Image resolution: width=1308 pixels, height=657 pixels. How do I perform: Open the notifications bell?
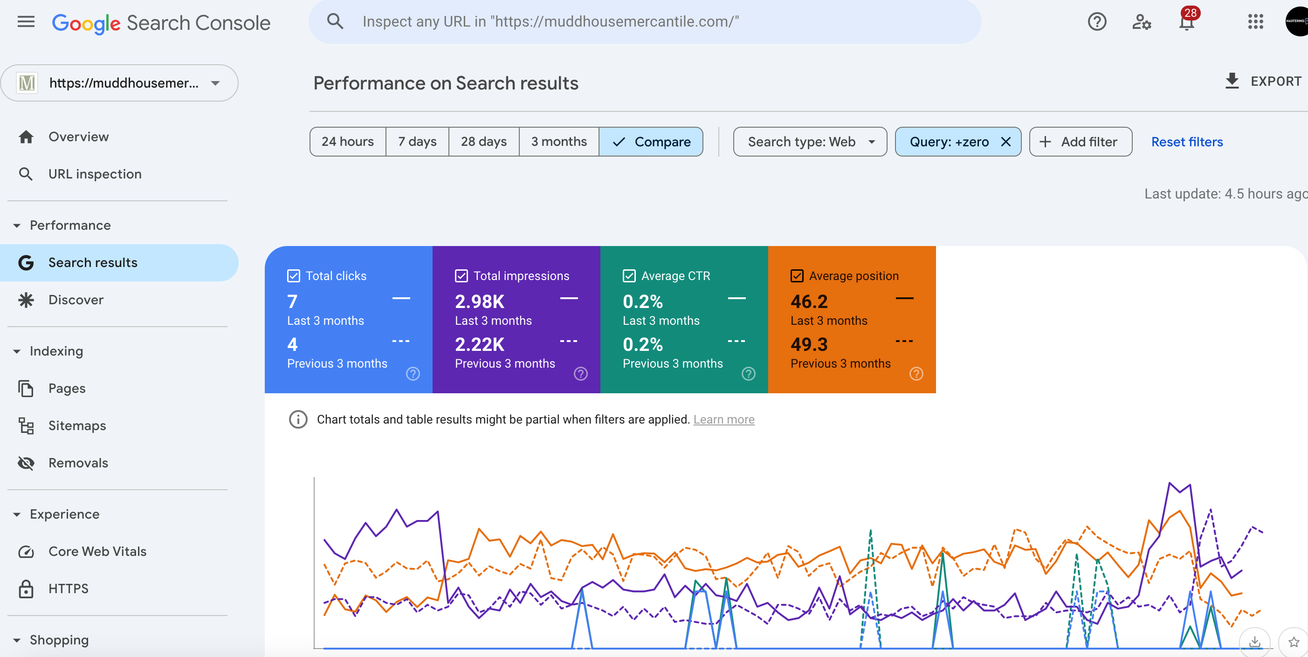tap(1186, 22)
